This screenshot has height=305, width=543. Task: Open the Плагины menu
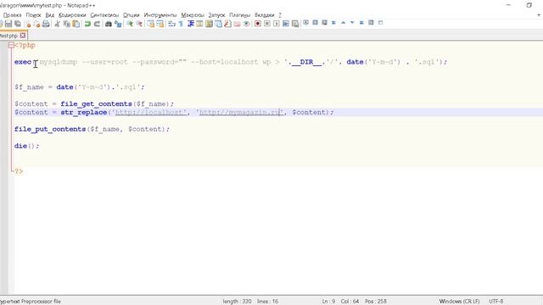pyautogui.click(x=239, y=15)
